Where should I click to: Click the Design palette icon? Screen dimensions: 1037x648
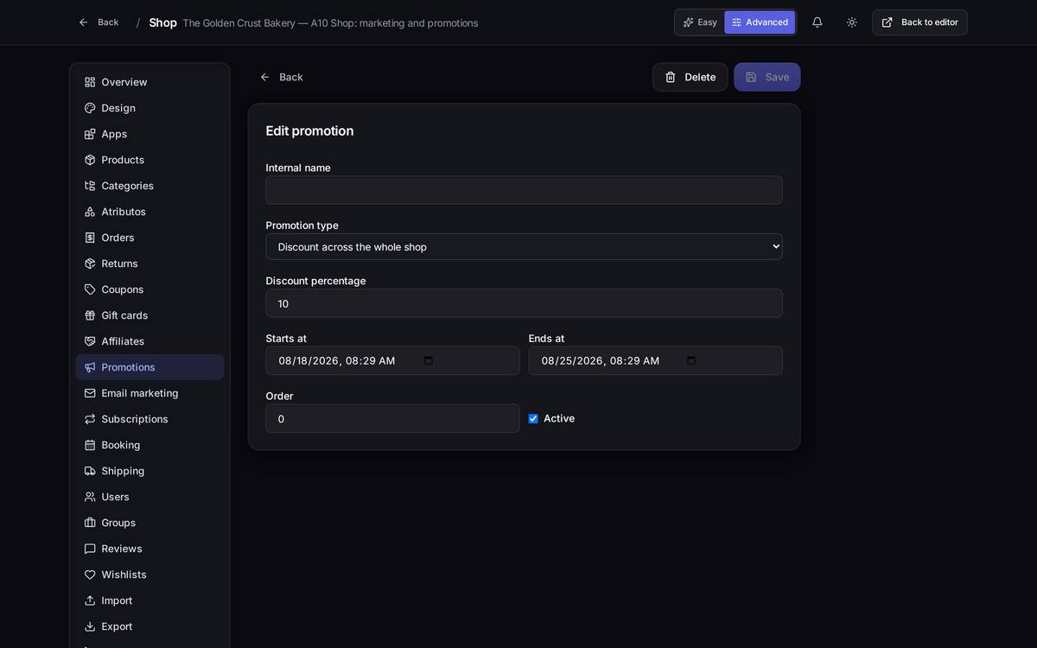click(x=90, y=108)
